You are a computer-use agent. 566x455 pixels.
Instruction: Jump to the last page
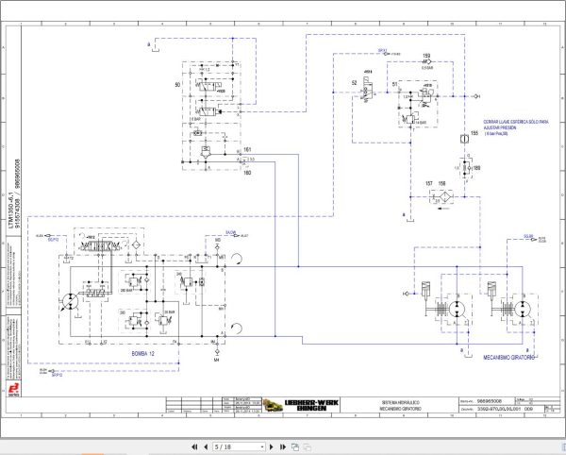coord(283,447)
